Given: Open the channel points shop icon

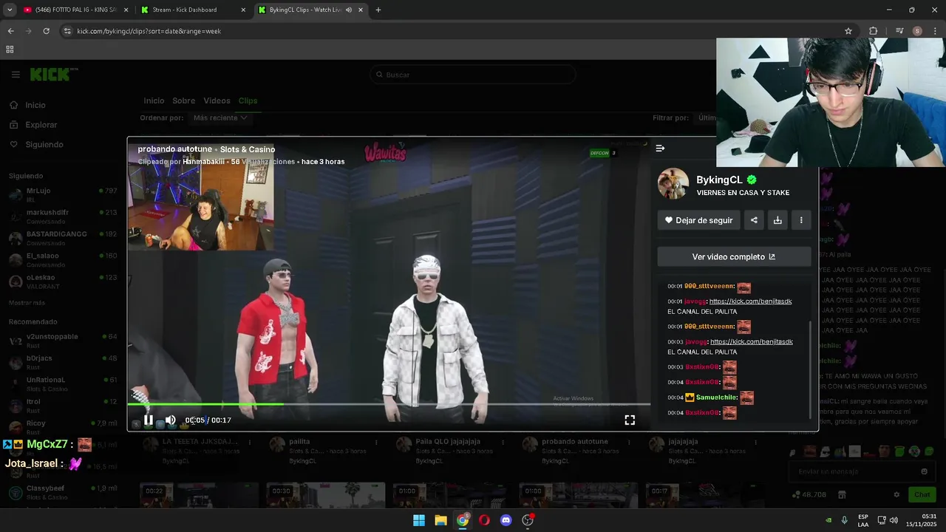Looking at the screenshot, I should click(841, 494).
